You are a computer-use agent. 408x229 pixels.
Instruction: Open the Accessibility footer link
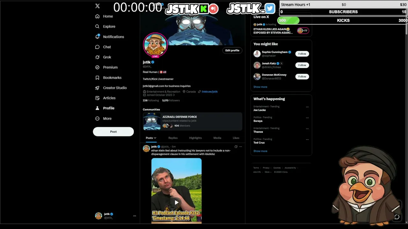(x=290, y=168)
